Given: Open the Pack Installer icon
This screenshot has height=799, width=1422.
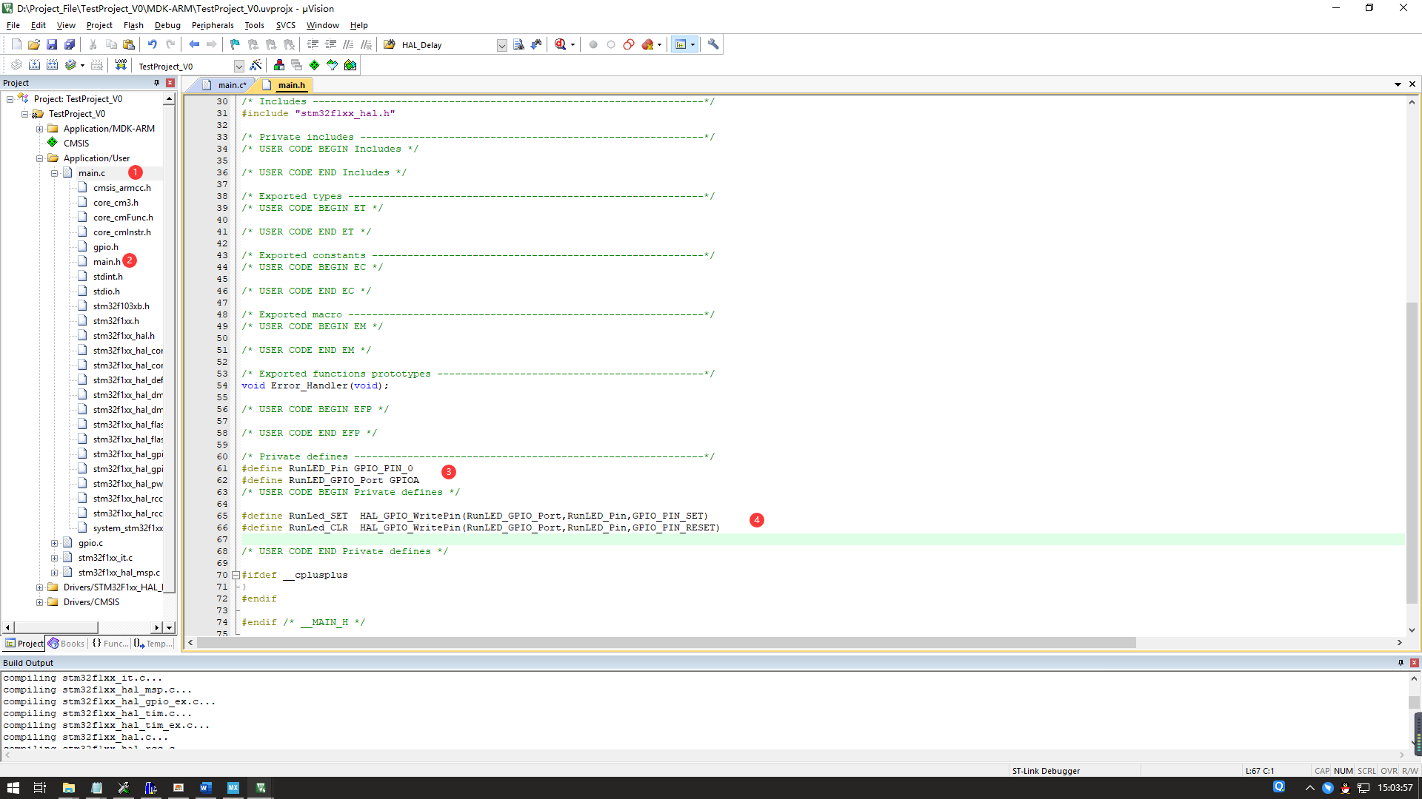Looking at the screenshot, I should click(x=350, y=65).
